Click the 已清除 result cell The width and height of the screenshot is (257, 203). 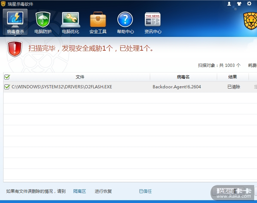point(234,87)
